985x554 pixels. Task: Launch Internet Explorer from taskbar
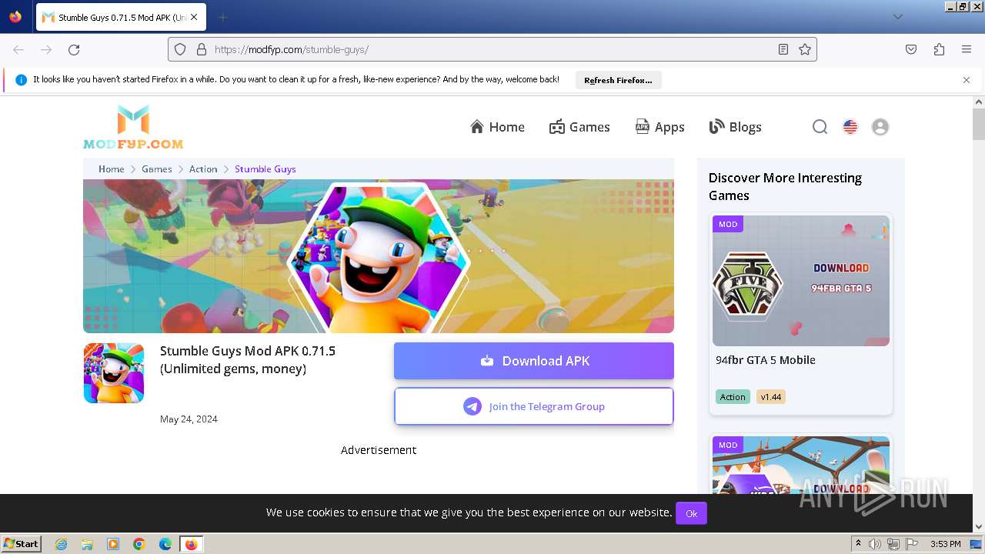(x=62, y=544)
